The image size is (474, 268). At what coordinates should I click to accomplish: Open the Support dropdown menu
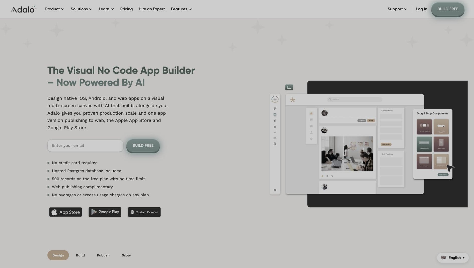pos(398,9)
